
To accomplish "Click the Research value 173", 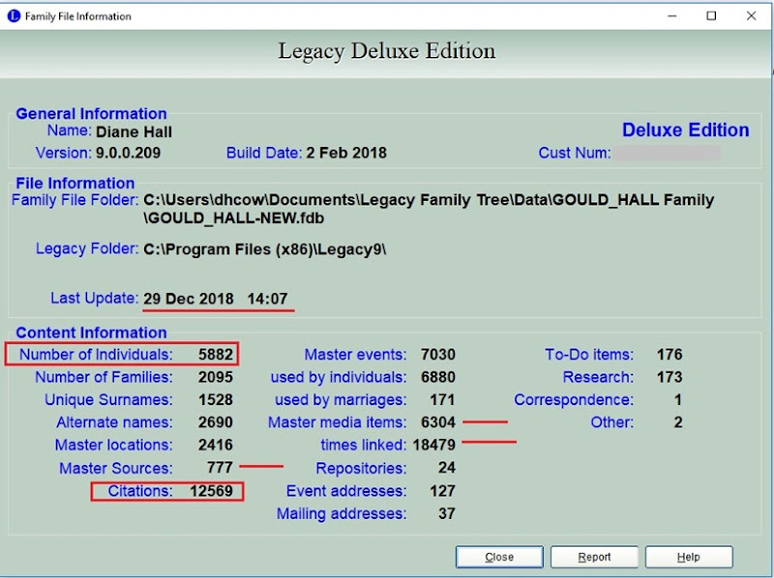I will [670, 377].
